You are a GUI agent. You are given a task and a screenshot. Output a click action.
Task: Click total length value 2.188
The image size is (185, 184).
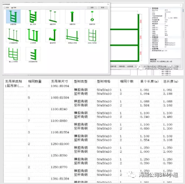(x=168, y=94)
